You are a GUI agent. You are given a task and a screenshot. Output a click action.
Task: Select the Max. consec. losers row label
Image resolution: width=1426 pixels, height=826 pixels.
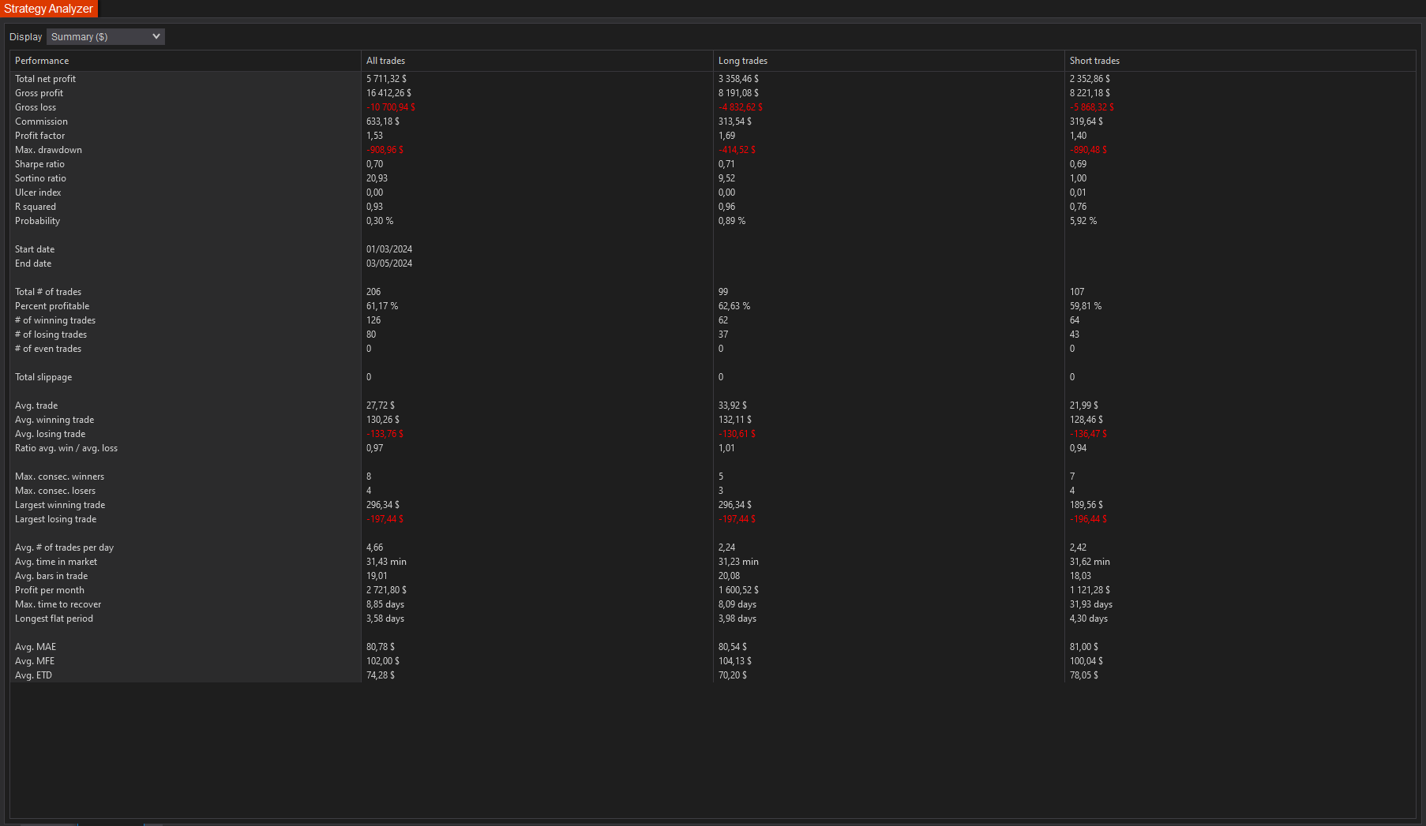coord(55,491)
